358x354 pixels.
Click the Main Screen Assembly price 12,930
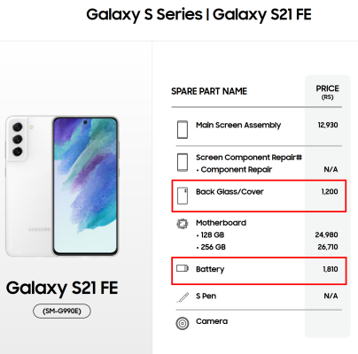click(328, 125)
